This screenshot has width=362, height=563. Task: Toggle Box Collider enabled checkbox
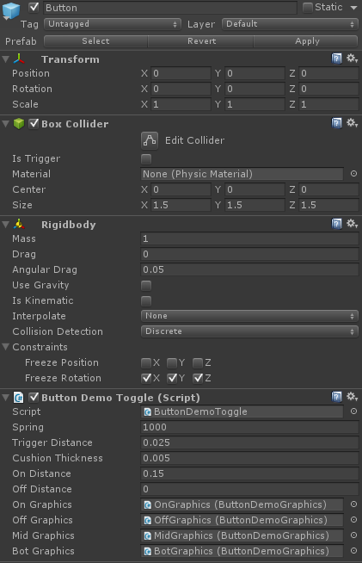pos(34,124)
